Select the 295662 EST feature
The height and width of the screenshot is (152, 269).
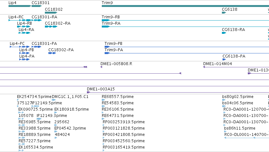[56, 125]
